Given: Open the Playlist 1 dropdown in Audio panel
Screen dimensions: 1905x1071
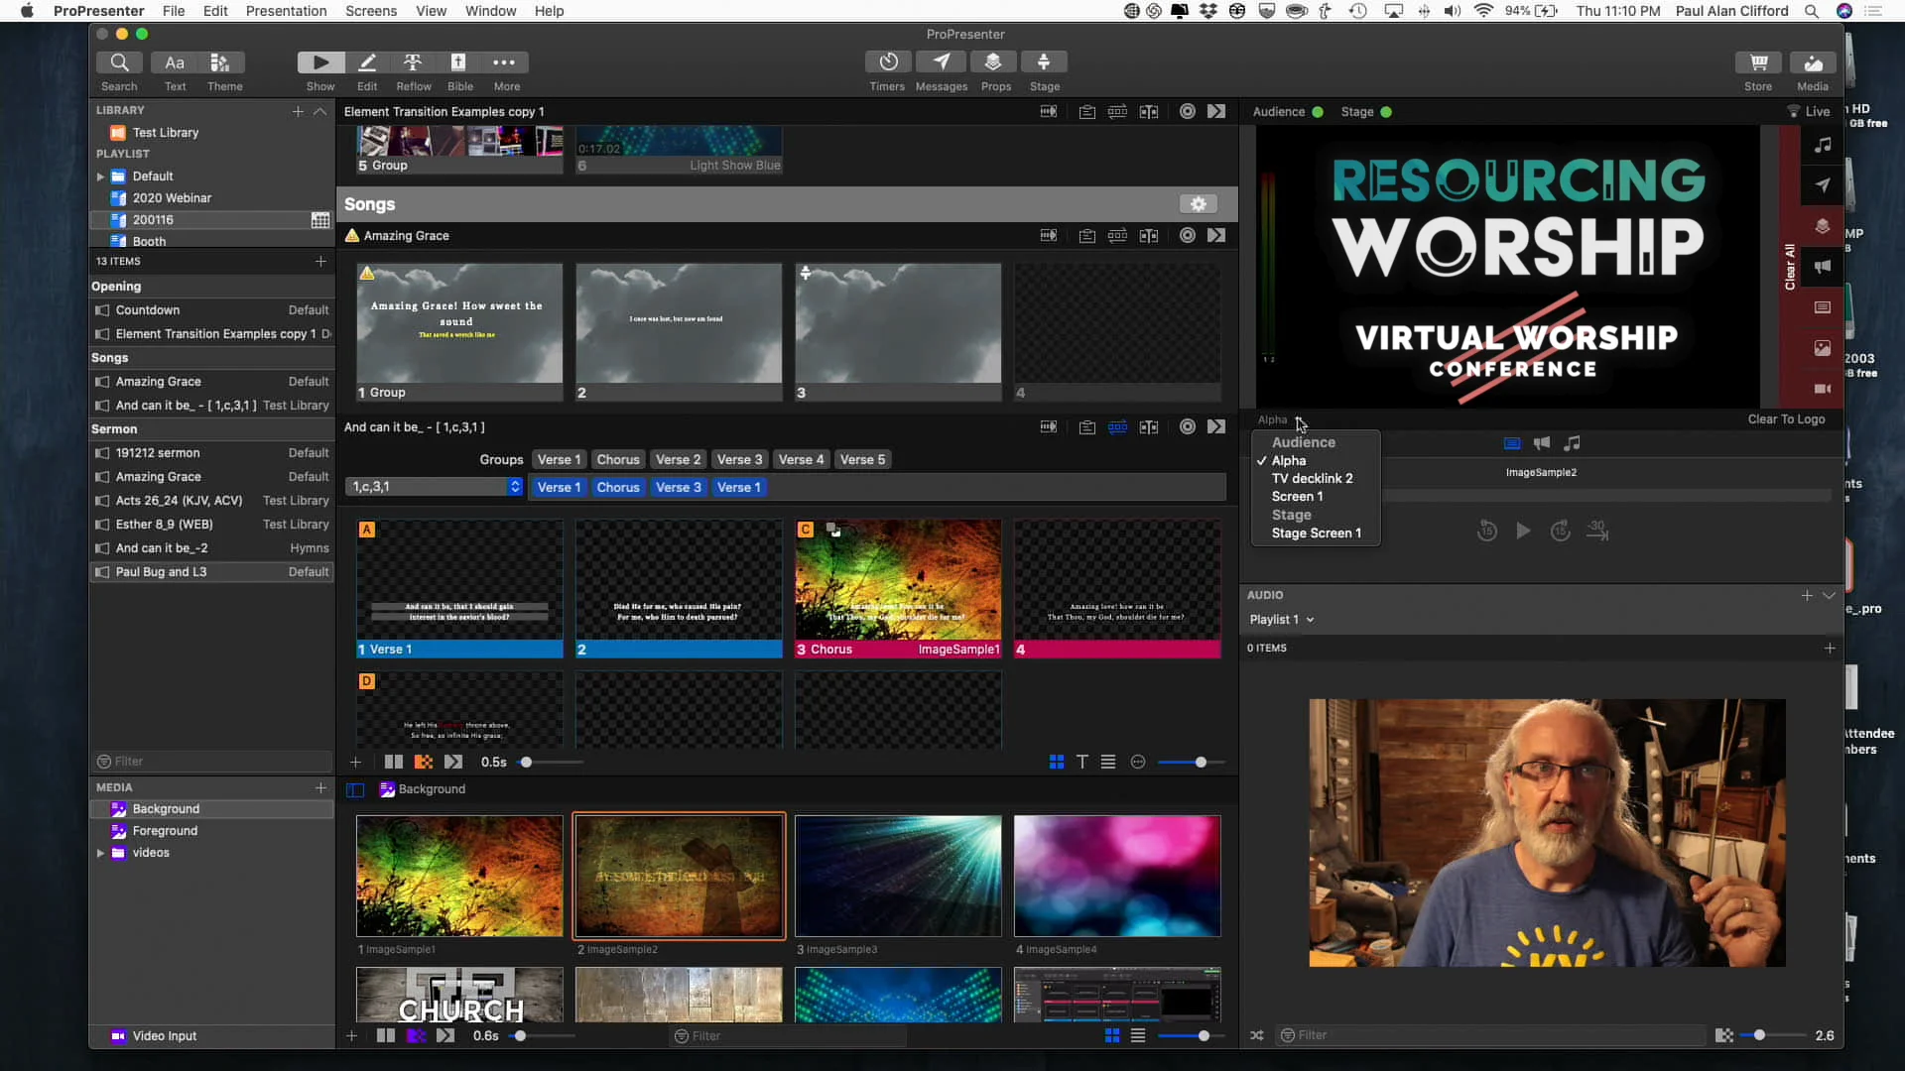Looking at the screenshot, I should pyautogui.click(x=1282, y=619).
